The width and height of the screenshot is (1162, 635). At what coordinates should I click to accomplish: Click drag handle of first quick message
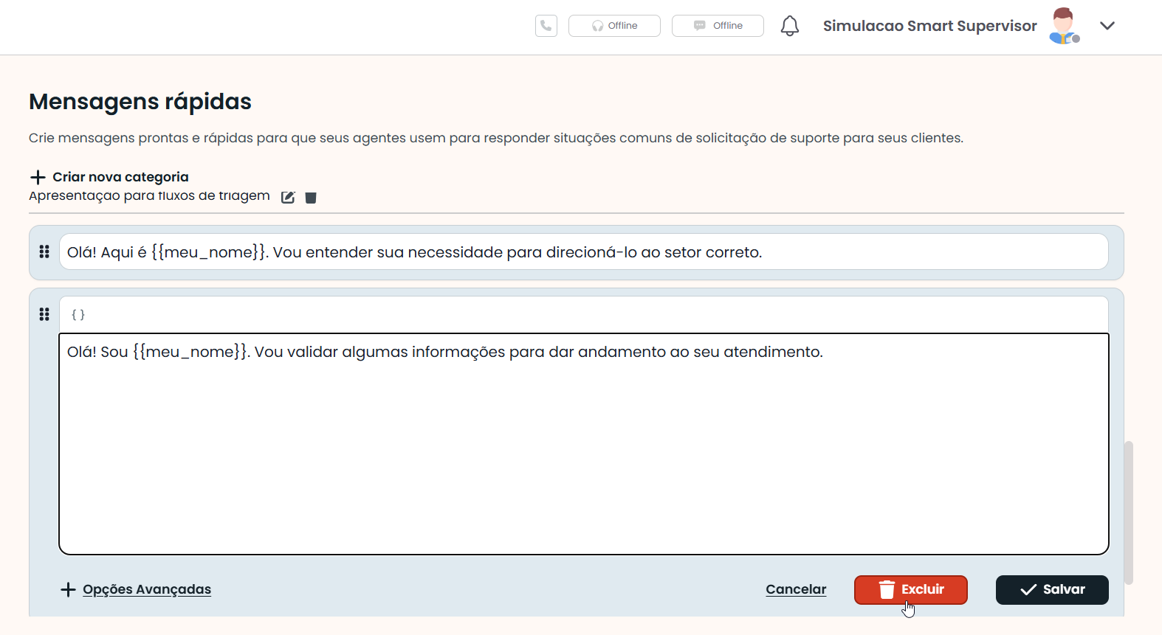44,252
